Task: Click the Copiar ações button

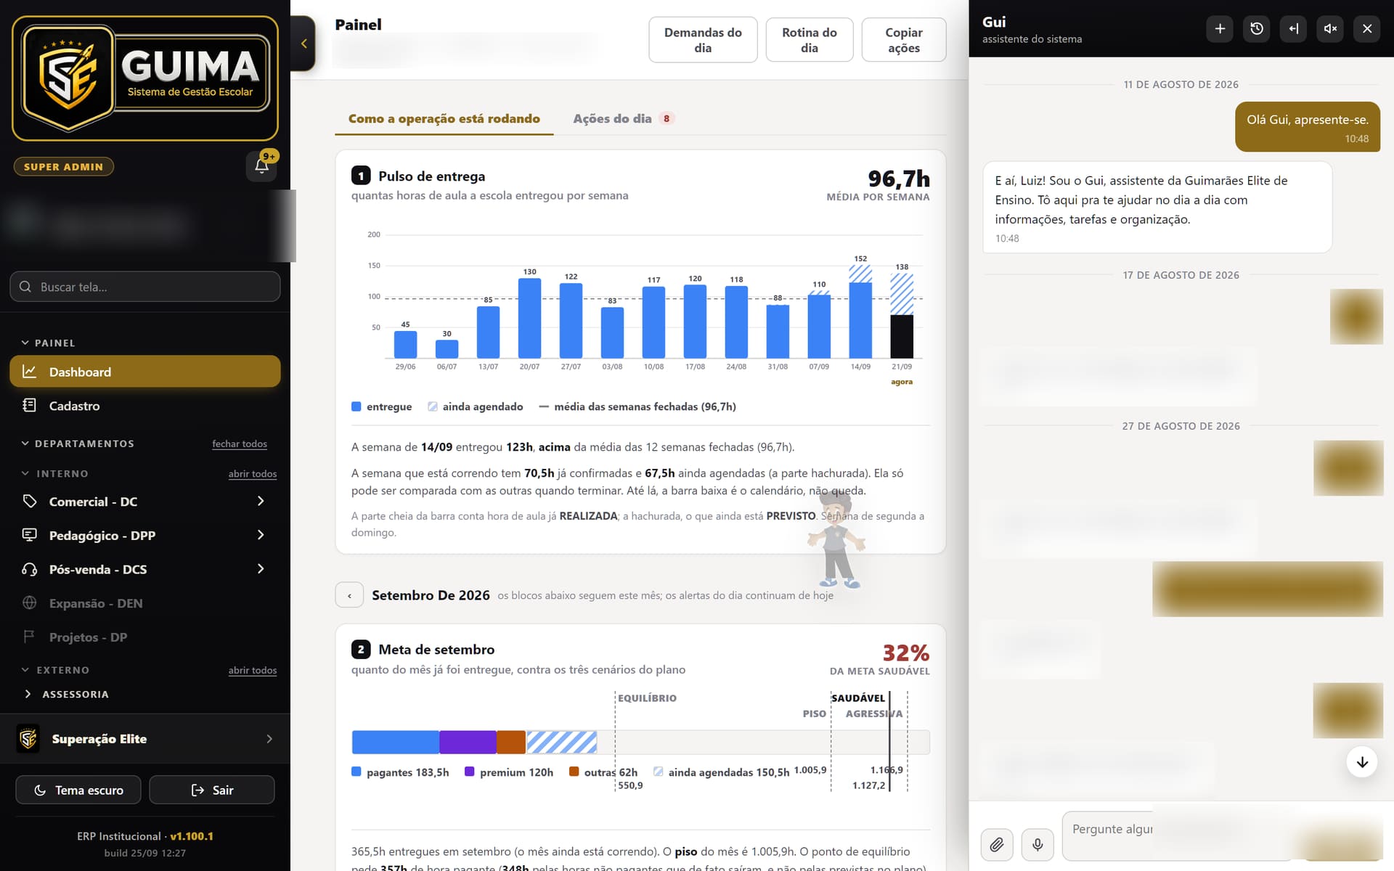Action: [904, 40]
